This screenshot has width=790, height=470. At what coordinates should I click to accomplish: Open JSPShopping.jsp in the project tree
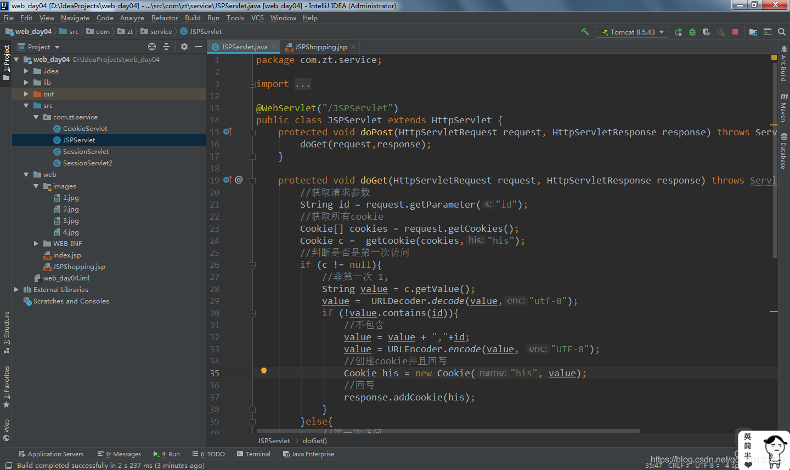point(79,266)
